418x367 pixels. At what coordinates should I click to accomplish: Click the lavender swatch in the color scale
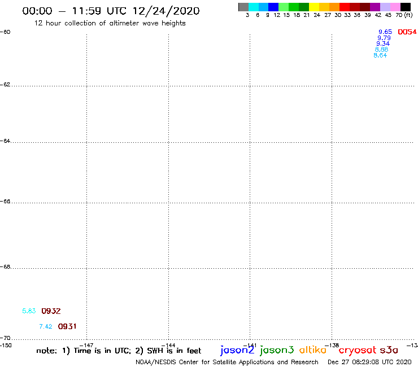click(x=385, y=7)
